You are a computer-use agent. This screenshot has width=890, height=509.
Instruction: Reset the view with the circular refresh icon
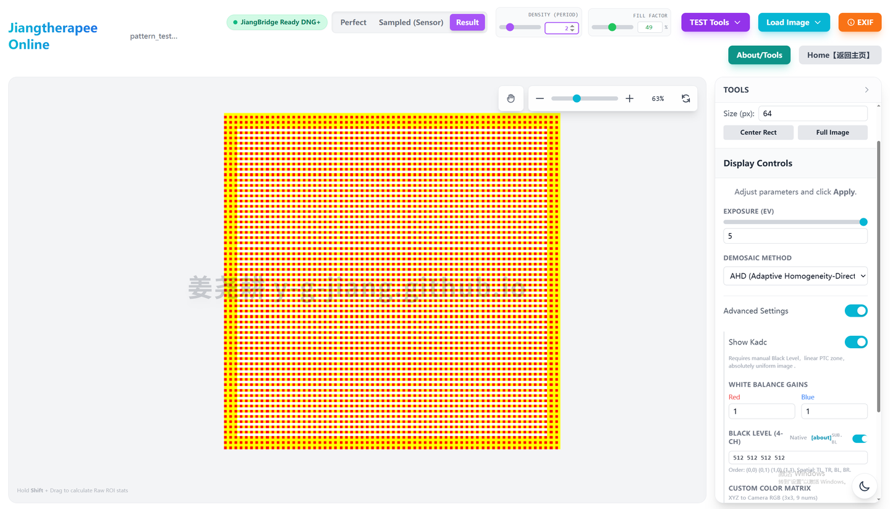[685, 98]
